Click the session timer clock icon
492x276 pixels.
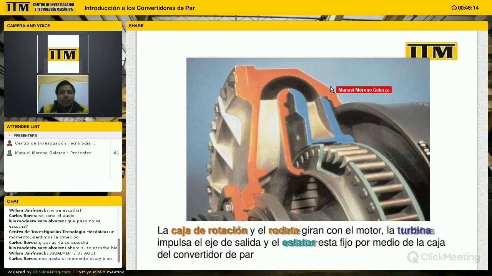454,8
